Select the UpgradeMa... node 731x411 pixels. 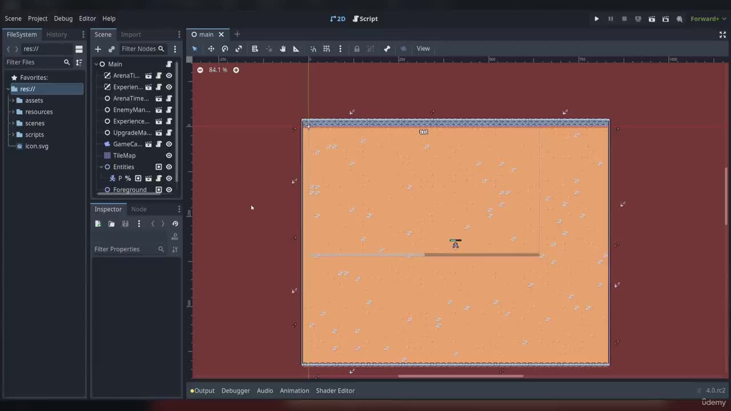tap(132, 132)
